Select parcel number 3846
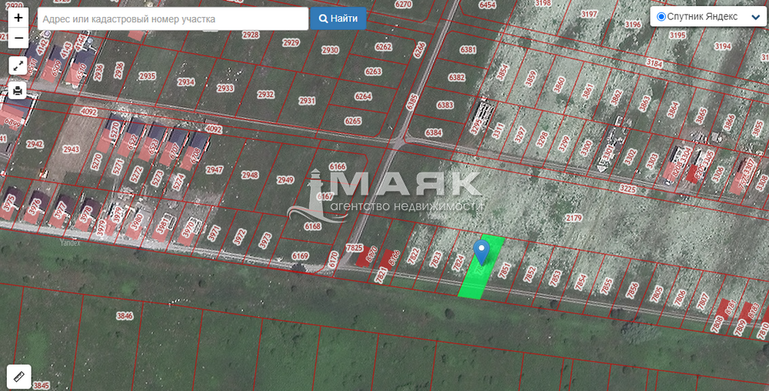 pos(125,316)
